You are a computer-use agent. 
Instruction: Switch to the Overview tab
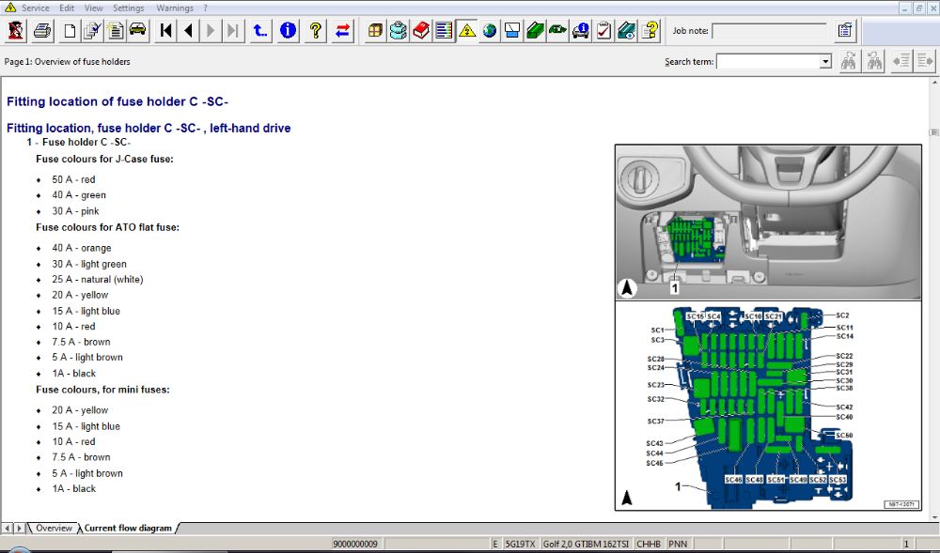tap(54, 529)
